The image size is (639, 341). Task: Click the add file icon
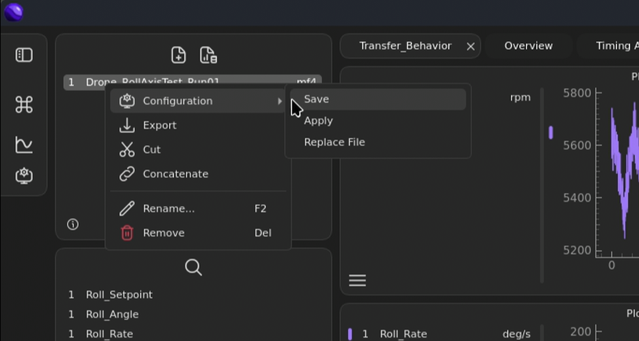coord(178,55)
